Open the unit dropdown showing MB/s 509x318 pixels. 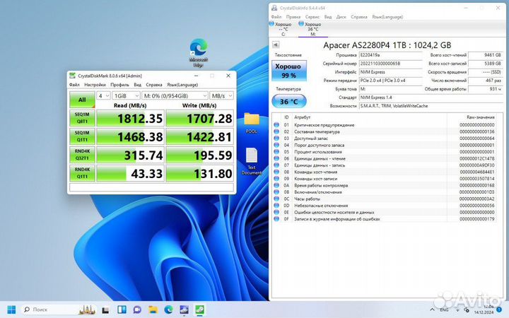point(221,95)
